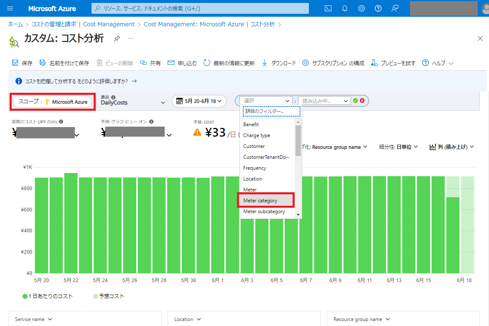Click the 申し込む subscribe button

[x=182, y=63]
